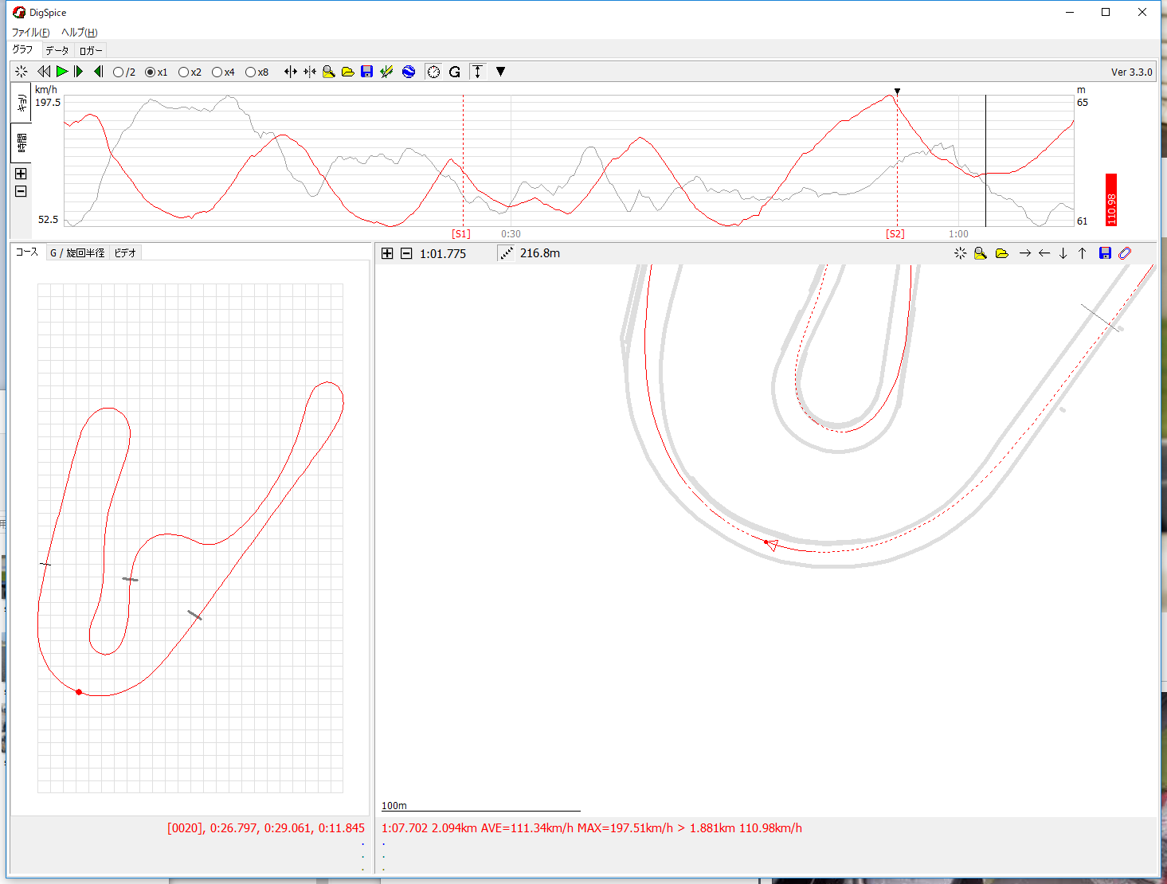Toggle the speedometer gauge icon

pyautogui.click(x=433, y=72)
